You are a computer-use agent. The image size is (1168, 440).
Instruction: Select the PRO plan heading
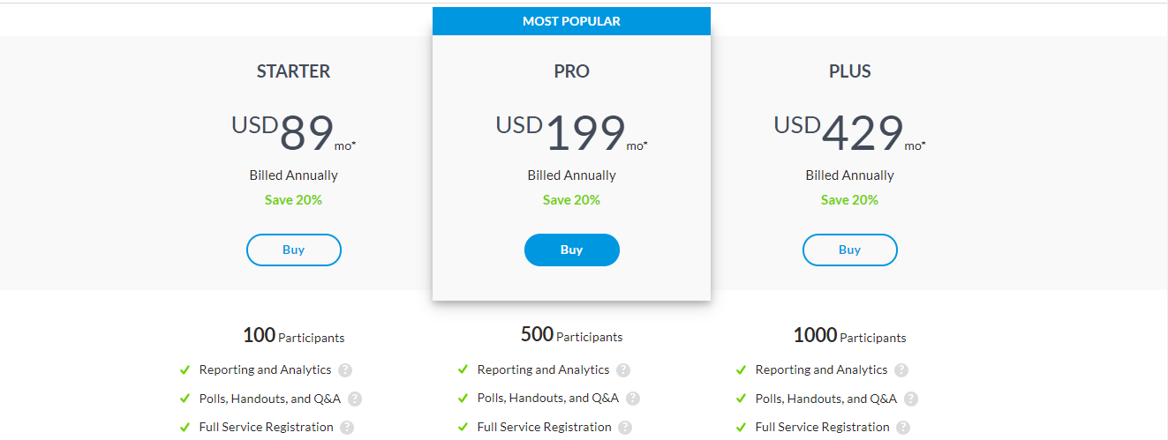571,71
